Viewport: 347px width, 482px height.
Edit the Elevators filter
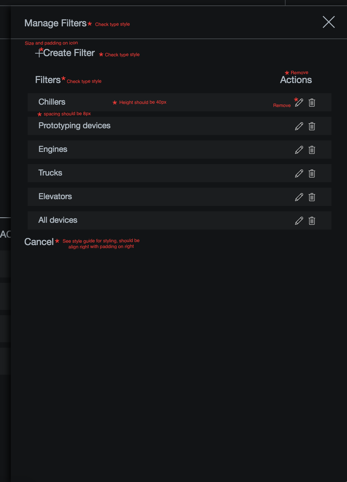pos(299,197)
